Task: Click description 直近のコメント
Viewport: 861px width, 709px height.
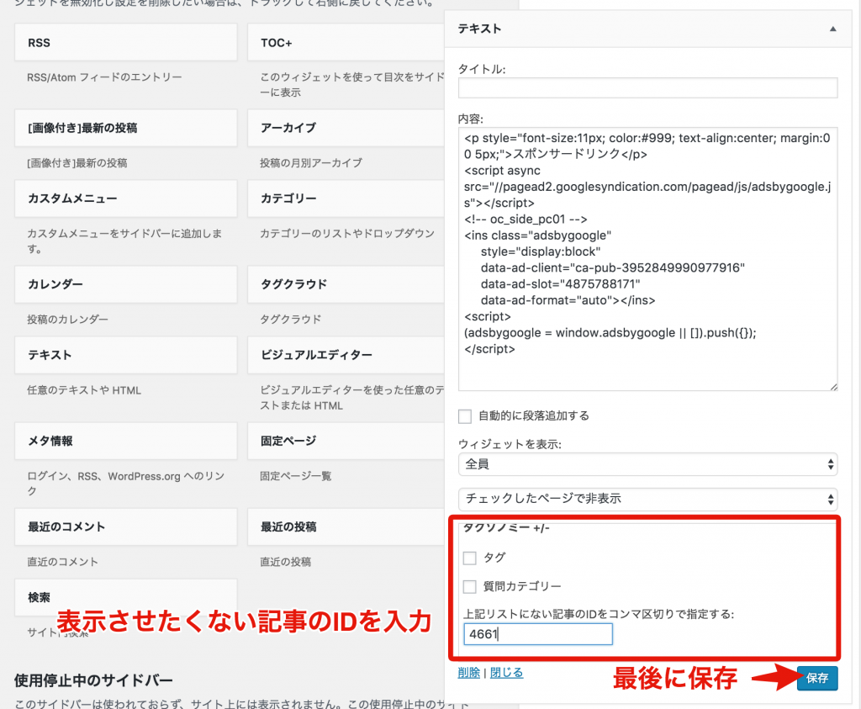Action: tap(62, 562)
